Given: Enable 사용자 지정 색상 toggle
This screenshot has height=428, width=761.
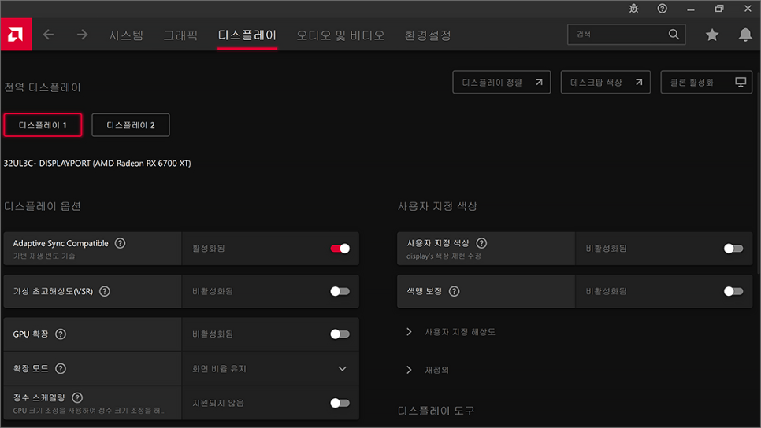Looking at the screenshot, I should pyautogui.click(x=733, y=249).
